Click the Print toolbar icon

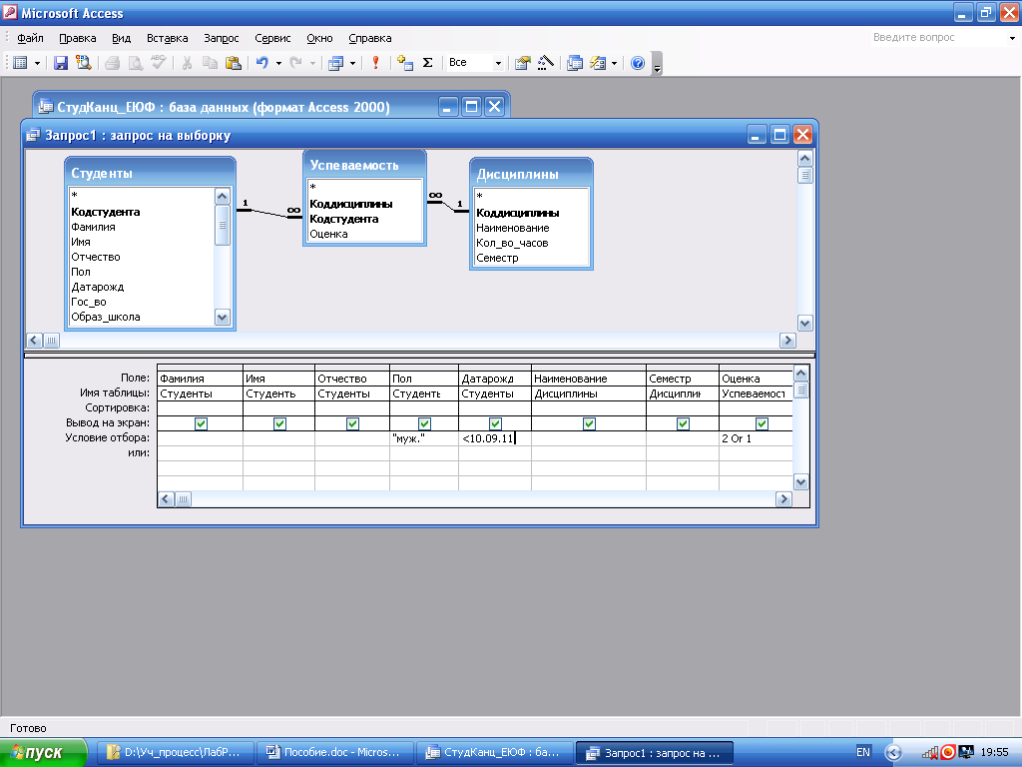click(112, 63)
